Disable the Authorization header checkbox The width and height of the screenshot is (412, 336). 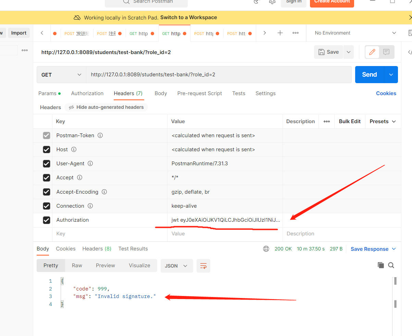(x=47, y=220)
